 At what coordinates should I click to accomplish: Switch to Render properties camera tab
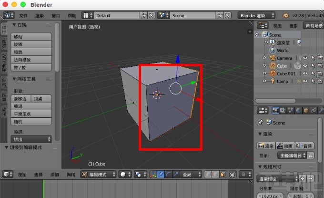tap(275, 111)
